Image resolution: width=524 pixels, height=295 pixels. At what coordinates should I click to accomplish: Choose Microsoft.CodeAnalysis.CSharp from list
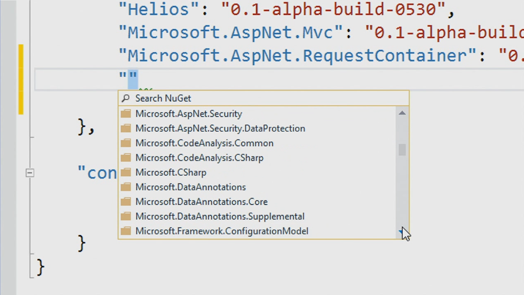pos(257,158)
